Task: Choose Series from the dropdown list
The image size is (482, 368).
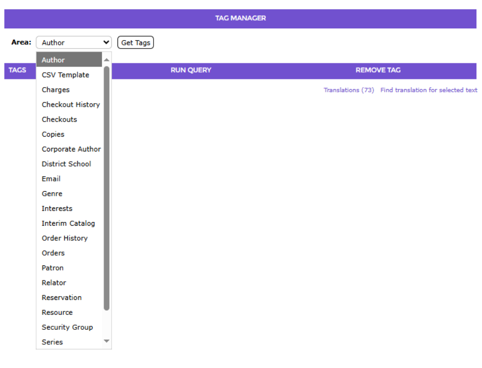Action: (x=69, y=342)
